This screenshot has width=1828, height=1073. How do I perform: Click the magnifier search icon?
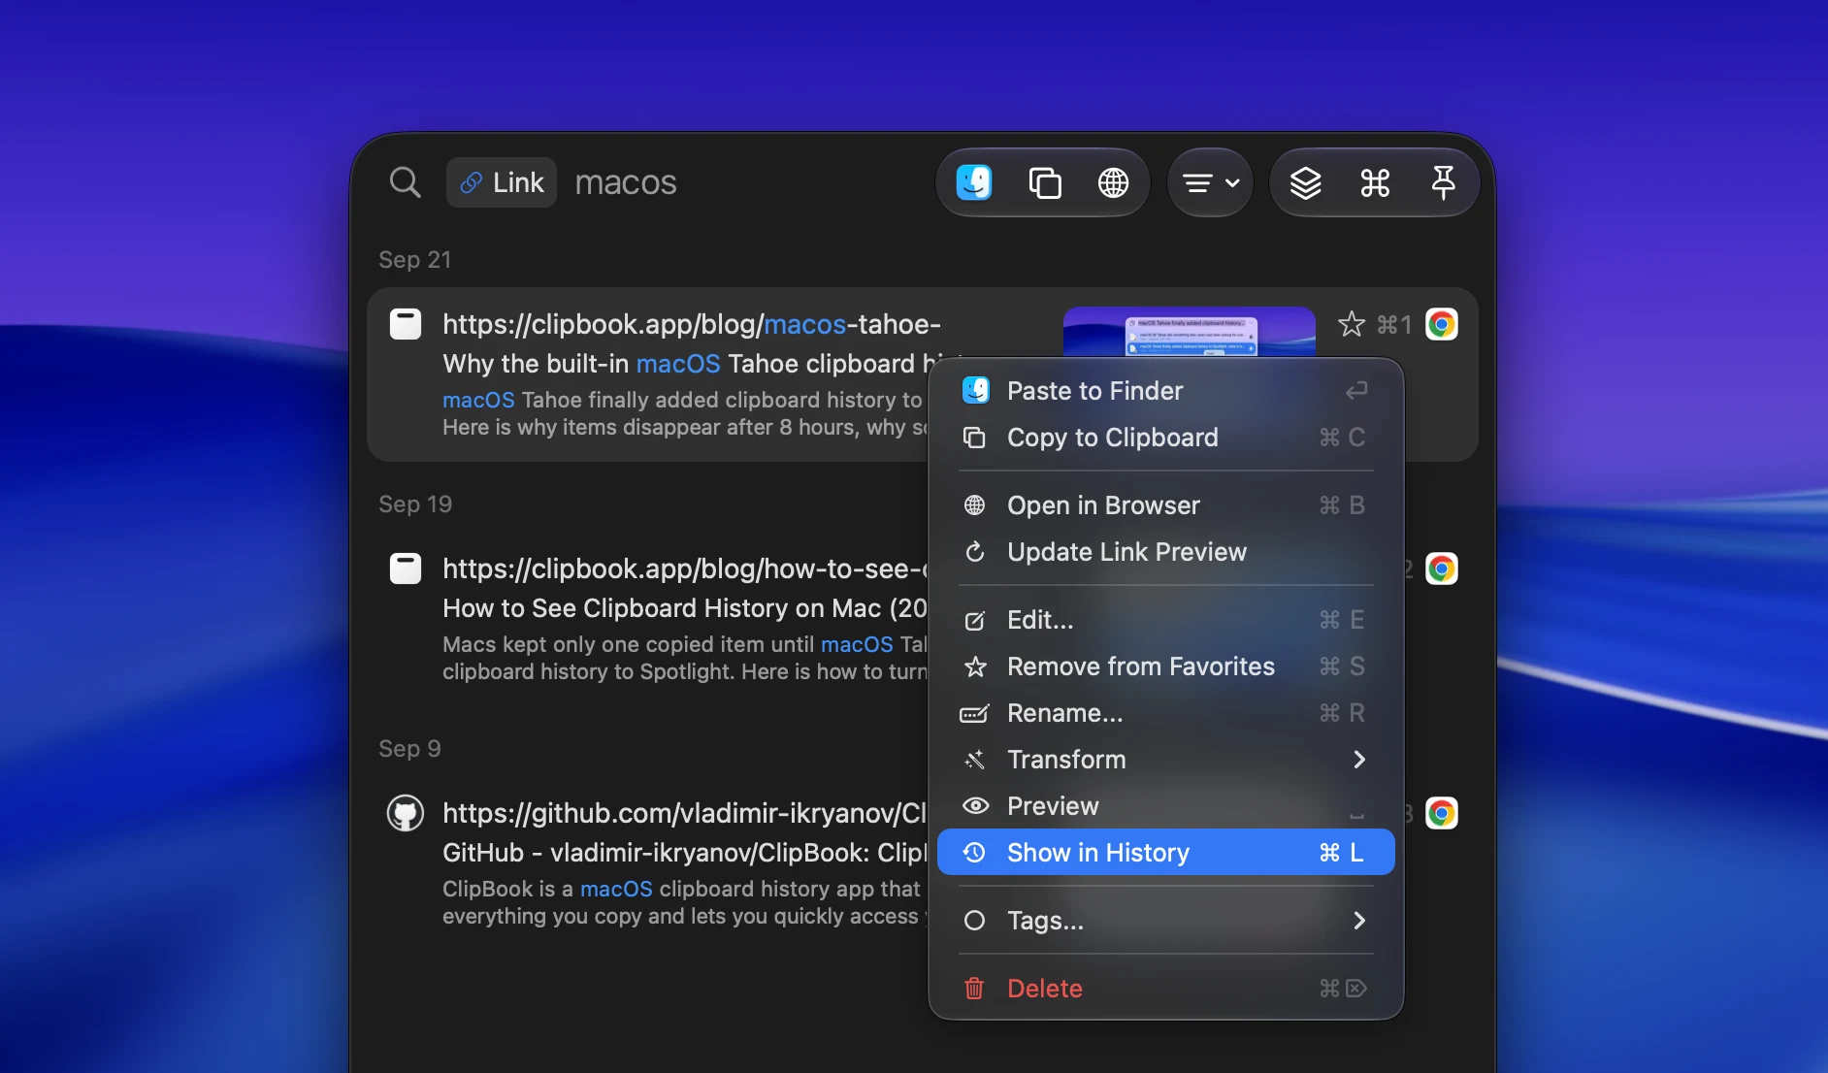[405, 182]
